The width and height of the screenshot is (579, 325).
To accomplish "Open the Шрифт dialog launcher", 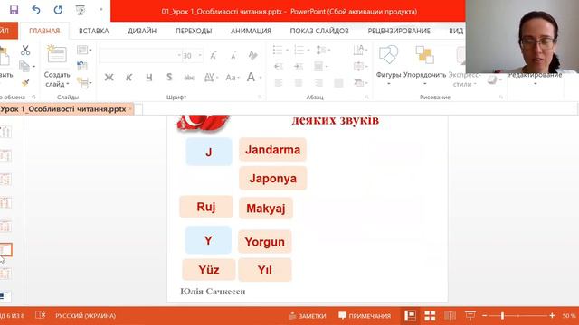I will click(260, 97).
